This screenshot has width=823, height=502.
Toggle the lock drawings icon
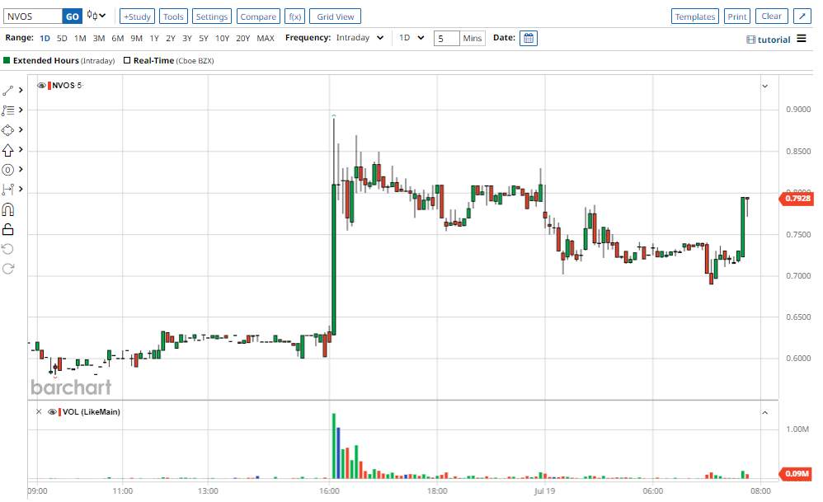(x=8, y=229)
